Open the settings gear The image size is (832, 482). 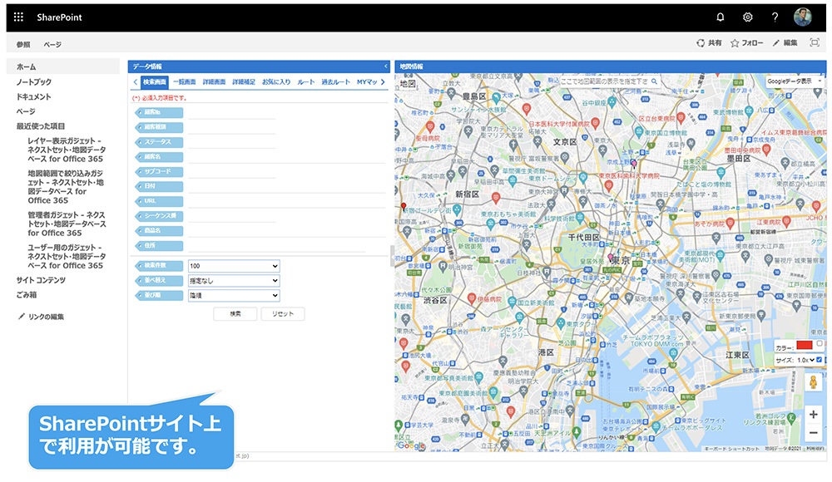coord(748,17)
